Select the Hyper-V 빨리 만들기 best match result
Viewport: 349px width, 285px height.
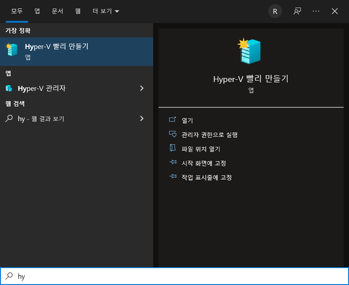(x=77, y=52)
